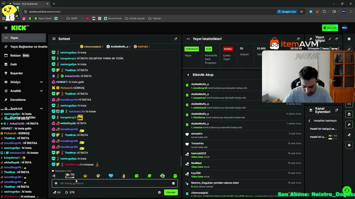The height and width of the screenshot is (199, 355).
Task: Open the Instagram bookmark
Action: [24, 19]
